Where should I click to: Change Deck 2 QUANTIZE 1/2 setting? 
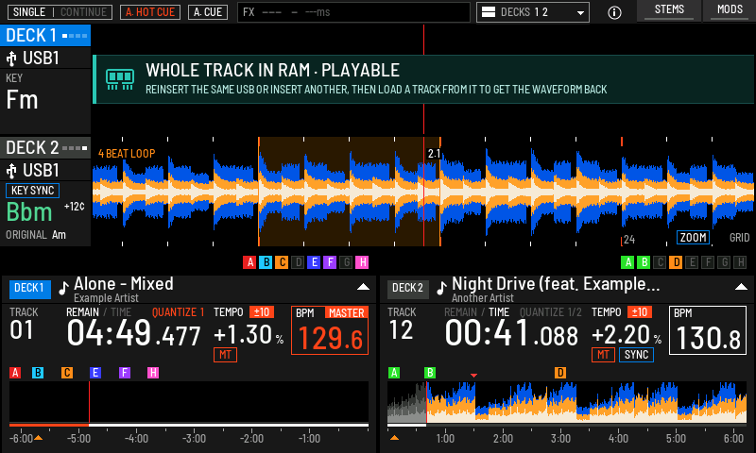point(551,312)
